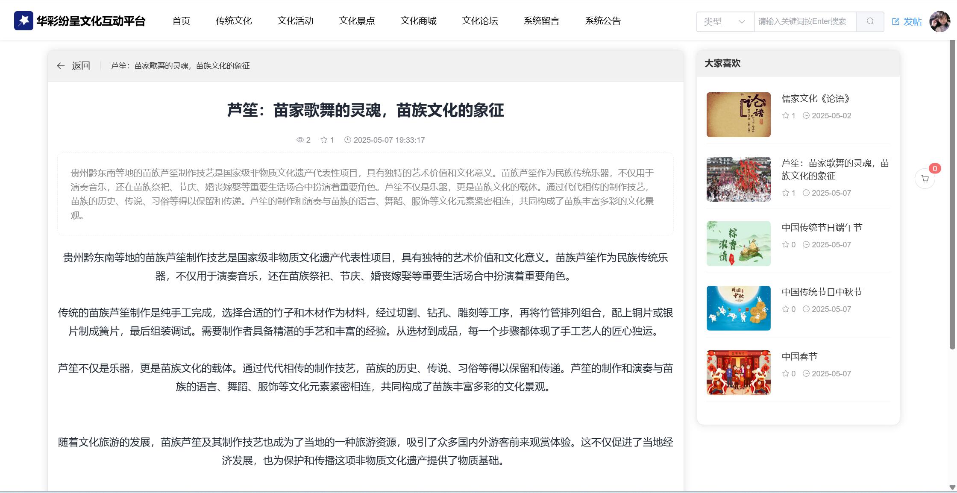Click the star favorite icon under article title
Image resolution: width=957 pixels, height=493 pixels.
pos(324,140)
